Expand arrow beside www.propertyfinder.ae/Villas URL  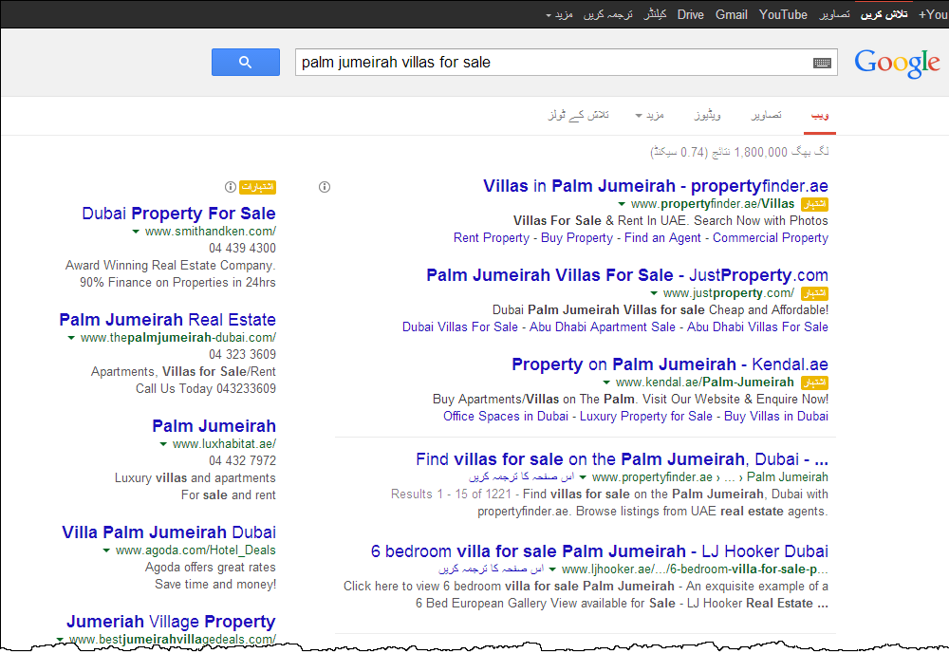pyautogui.click(x=621, y=204)
